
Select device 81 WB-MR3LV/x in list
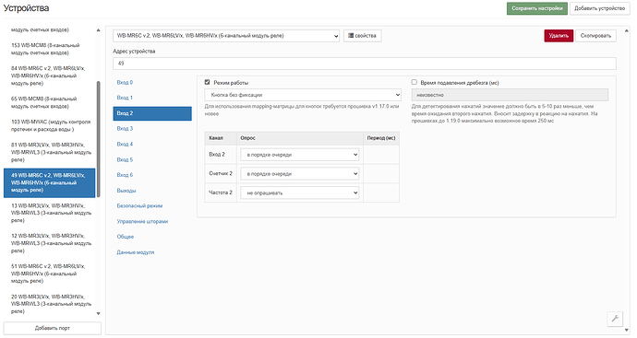tap(50, 152)
